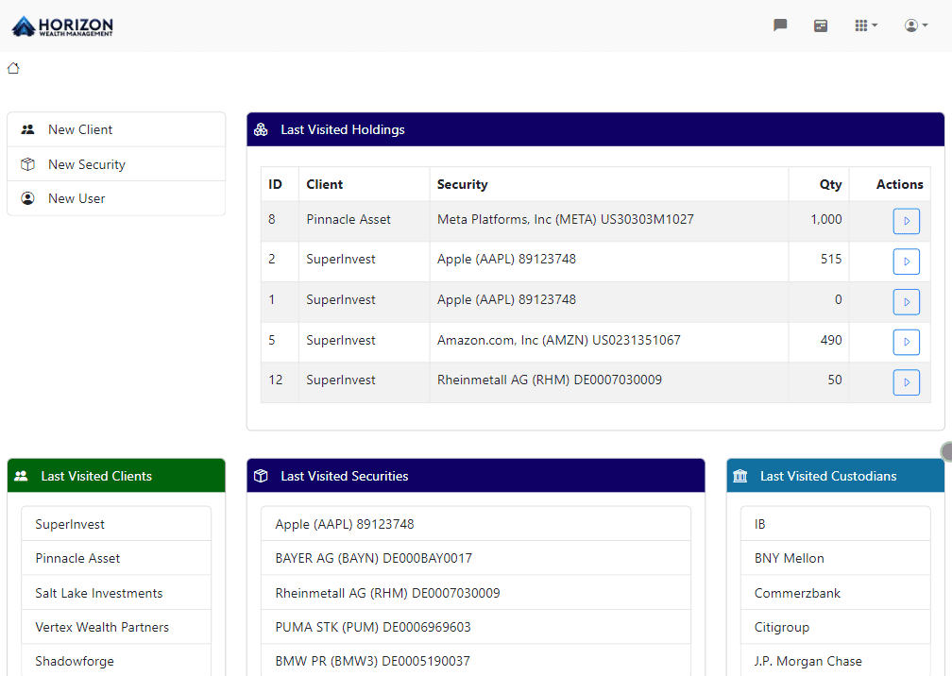Open Vertex Wealth Partners client

116,627
